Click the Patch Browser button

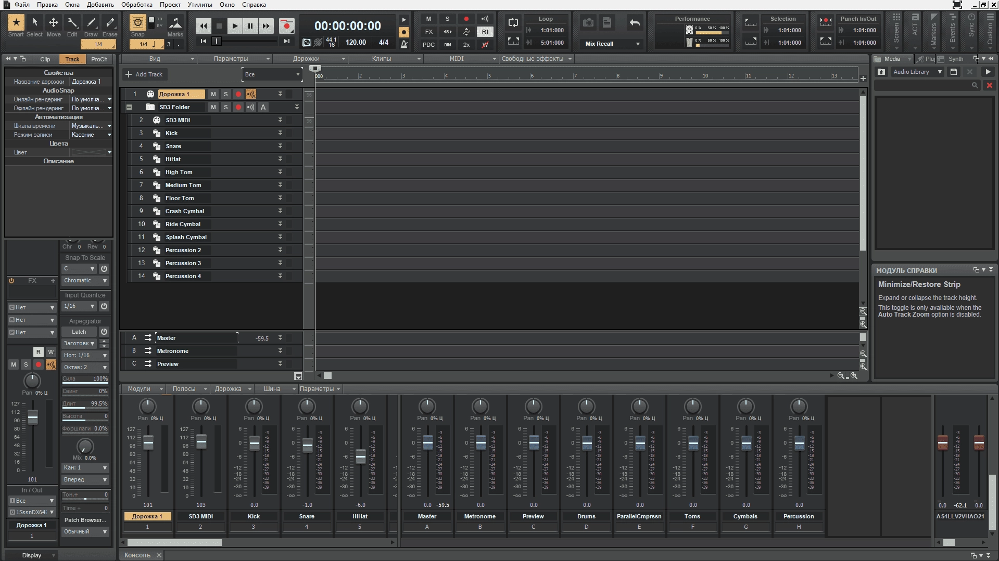pos(85,520)
